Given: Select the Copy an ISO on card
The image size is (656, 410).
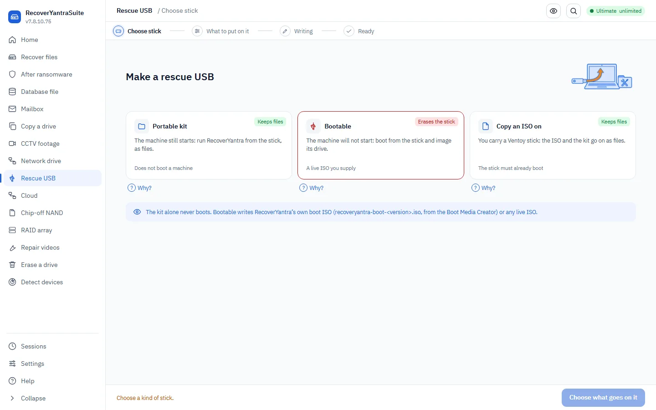Looking at the screenshot, I should pyautogui.click(x=553, y=145).
